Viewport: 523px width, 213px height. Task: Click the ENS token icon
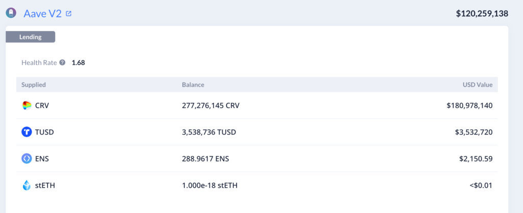[x=27, y=158]
